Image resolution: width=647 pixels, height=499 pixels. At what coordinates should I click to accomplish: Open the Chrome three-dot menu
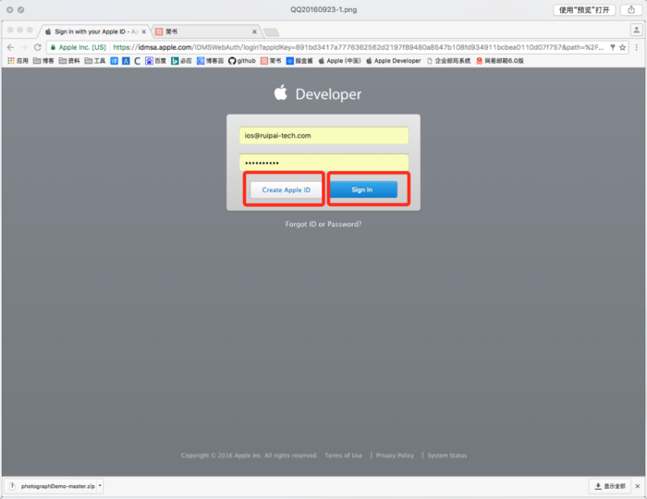tap(637, 47)
